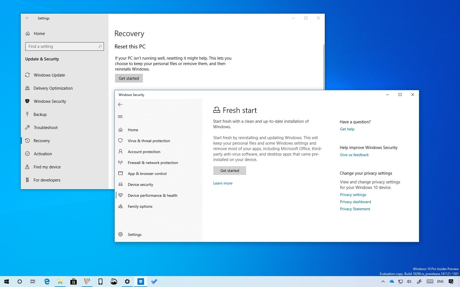
Task: Click the Firewall & network protection icon
Action: (x=120, y=163)
